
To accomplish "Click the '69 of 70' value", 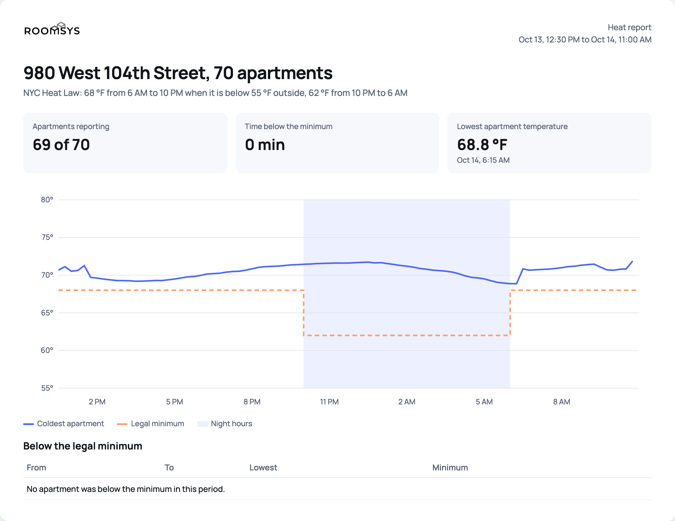I will tap(61, 145).
